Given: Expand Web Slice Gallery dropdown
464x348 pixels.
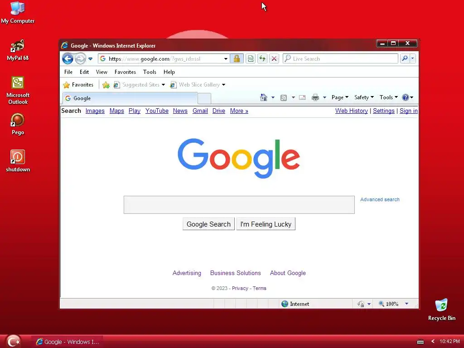Looking at the screenshot, I should click(224, 85).
